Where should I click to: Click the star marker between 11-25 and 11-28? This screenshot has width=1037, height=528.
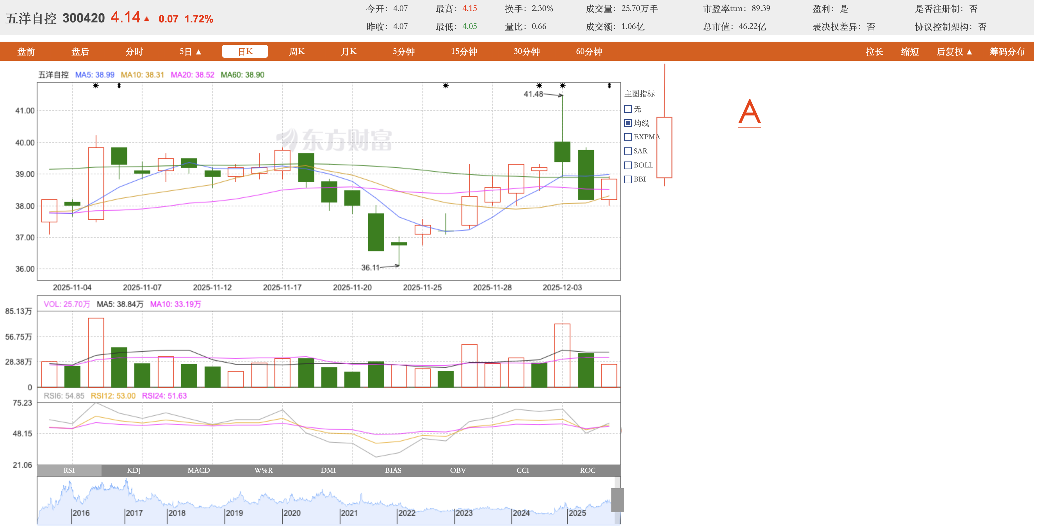pos(446,86)
